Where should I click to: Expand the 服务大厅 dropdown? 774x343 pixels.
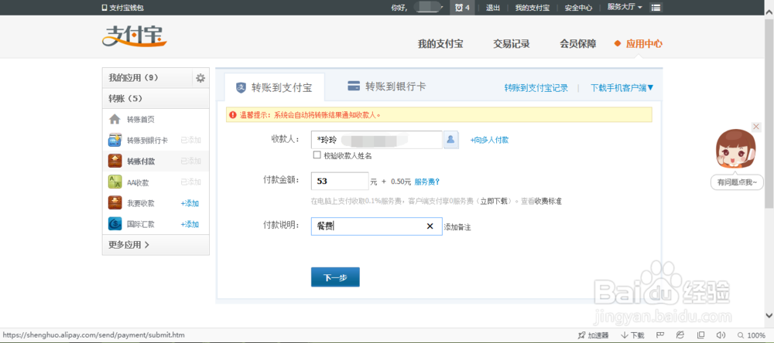(x=625, y=8)
